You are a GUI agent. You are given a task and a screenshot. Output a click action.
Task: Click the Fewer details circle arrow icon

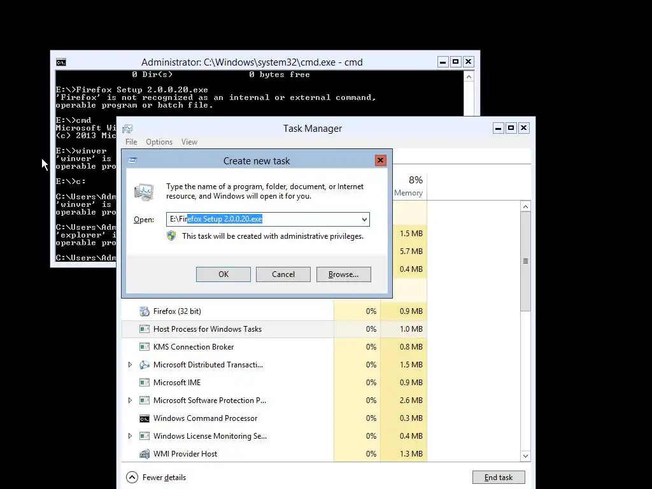[x=132, y=478]
